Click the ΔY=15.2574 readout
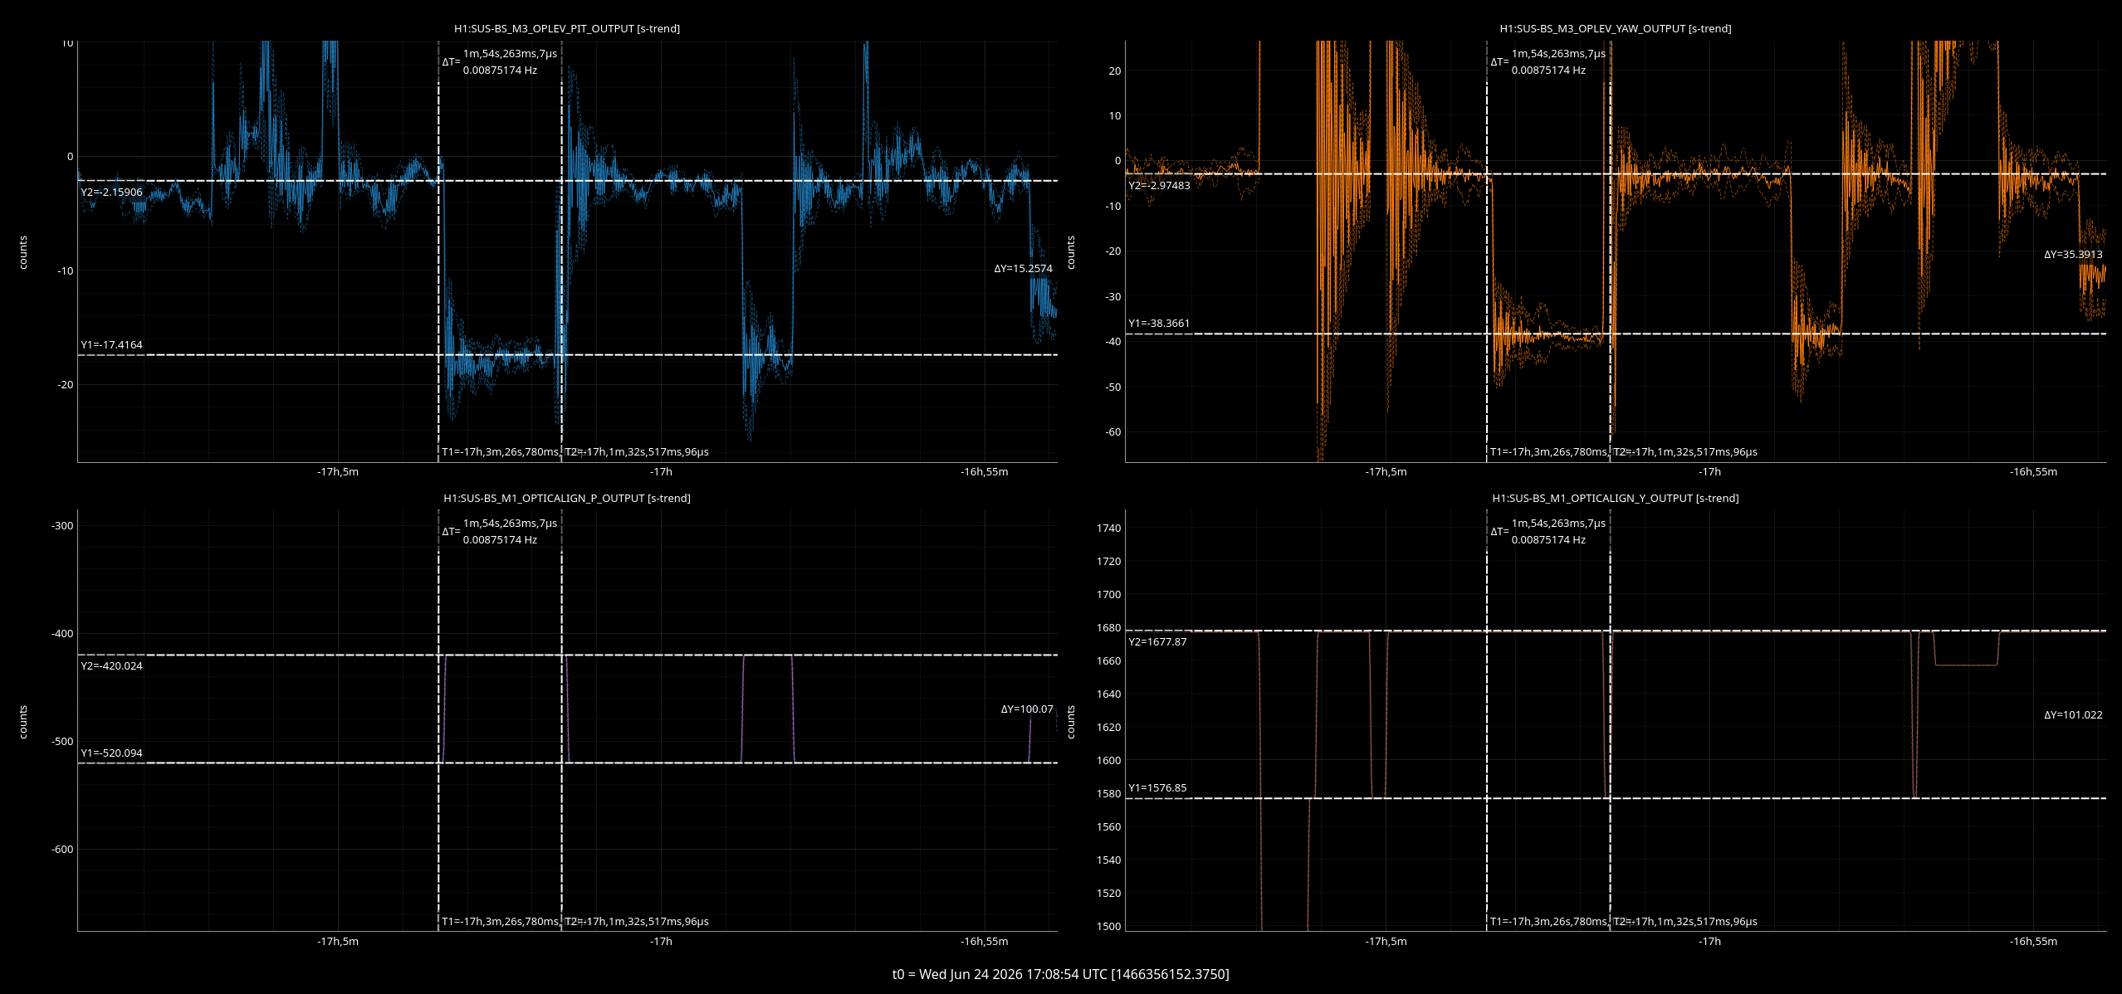Image resolution: width=2122 pixels, height=994 pixels. click(x=1023, y=268)
